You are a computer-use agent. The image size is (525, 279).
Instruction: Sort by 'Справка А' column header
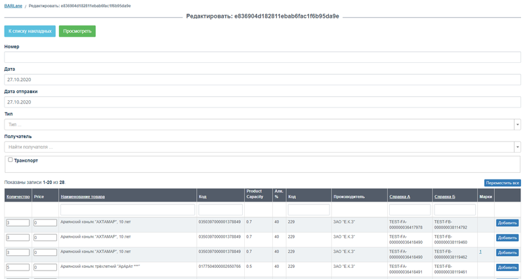point(400,196)
